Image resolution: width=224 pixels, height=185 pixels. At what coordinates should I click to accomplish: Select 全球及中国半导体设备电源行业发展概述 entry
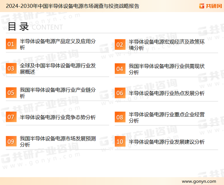[58, 69]
